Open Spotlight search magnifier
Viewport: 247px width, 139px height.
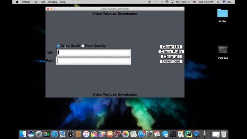(218, 2)
